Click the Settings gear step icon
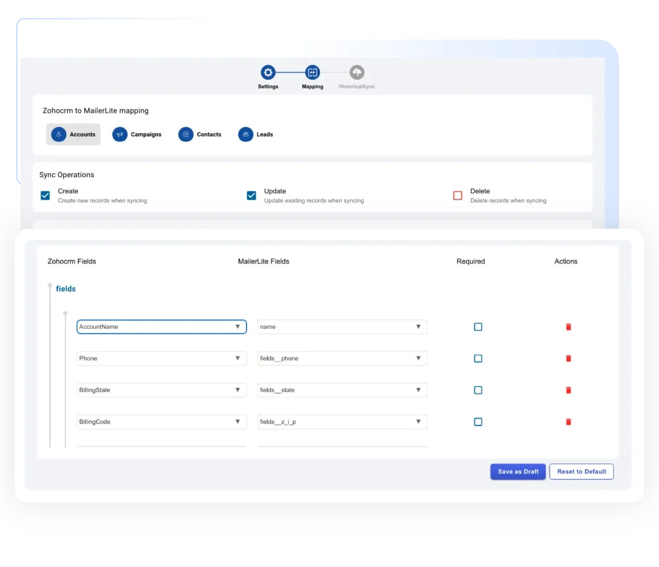Viewport: 659px width, 567px height. [x=268, y=72]
